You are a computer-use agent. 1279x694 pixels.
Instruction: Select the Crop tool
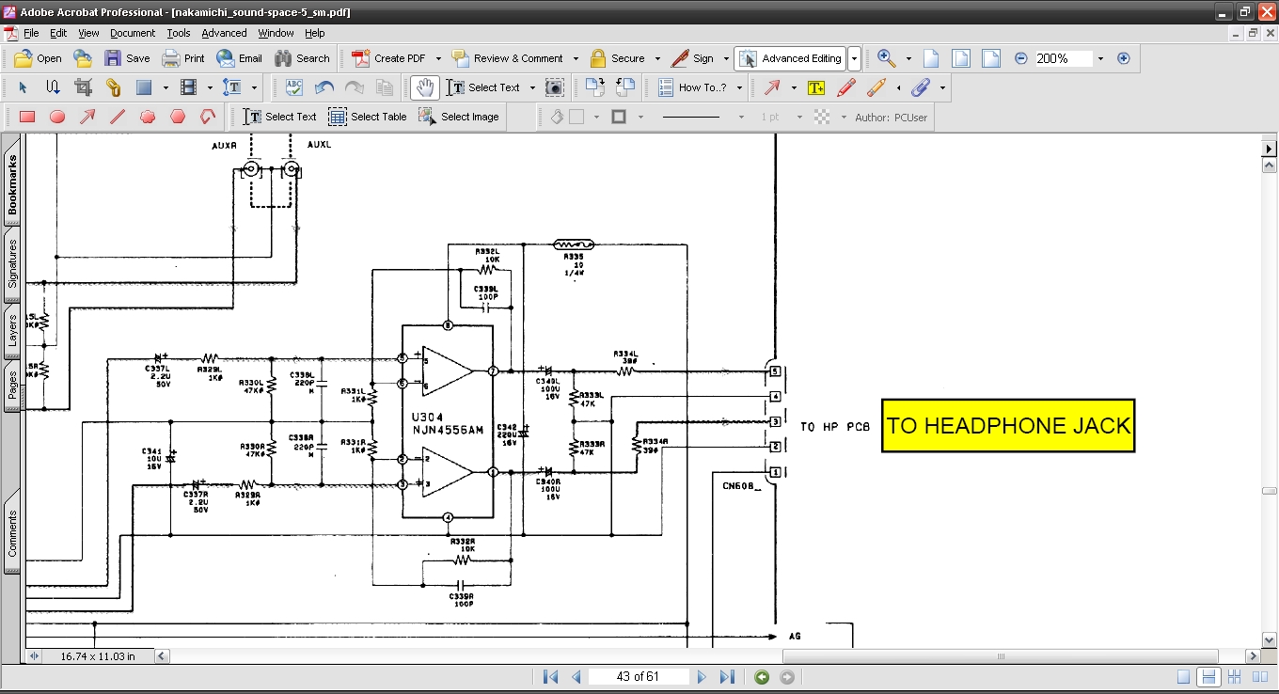[x=83, y=87]
